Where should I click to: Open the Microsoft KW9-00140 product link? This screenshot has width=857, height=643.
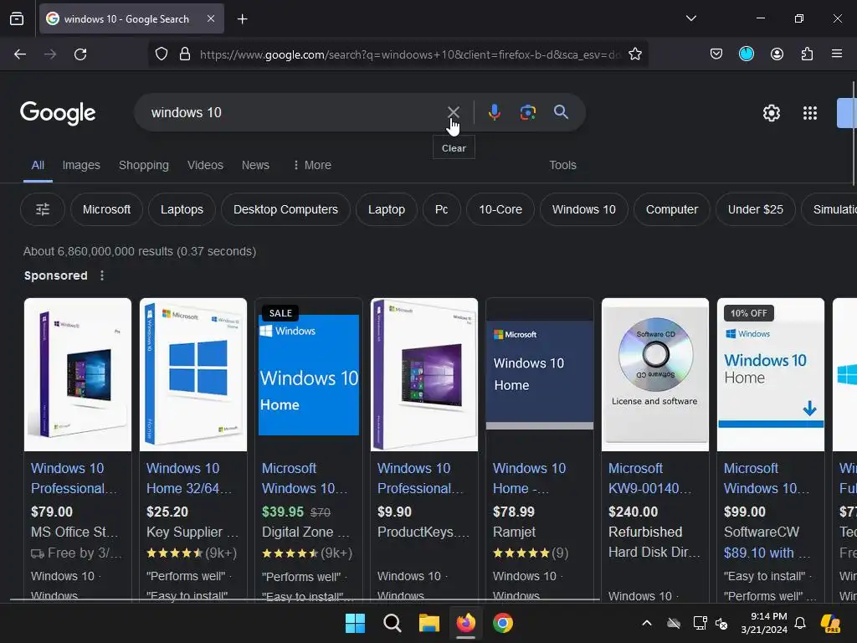pyautogui.click(x=649, y=478)
